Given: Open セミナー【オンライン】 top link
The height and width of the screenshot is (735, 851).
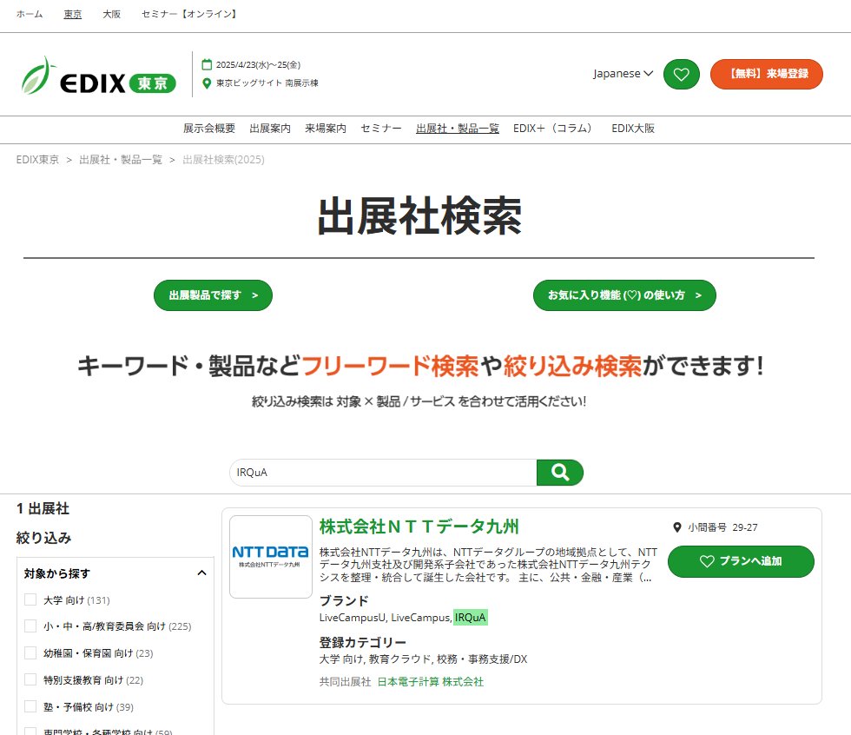Looking at the screenshot, I should 189,14.
